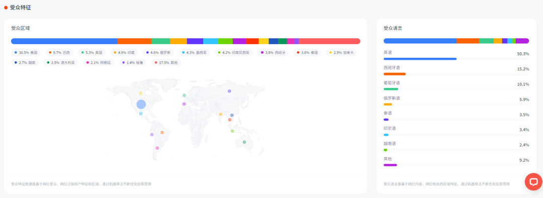Image resolution: width=543 pixels, height=198 pixels.
Task: Click the blue 英语 progress bar
Action: (x=420, y=59)
